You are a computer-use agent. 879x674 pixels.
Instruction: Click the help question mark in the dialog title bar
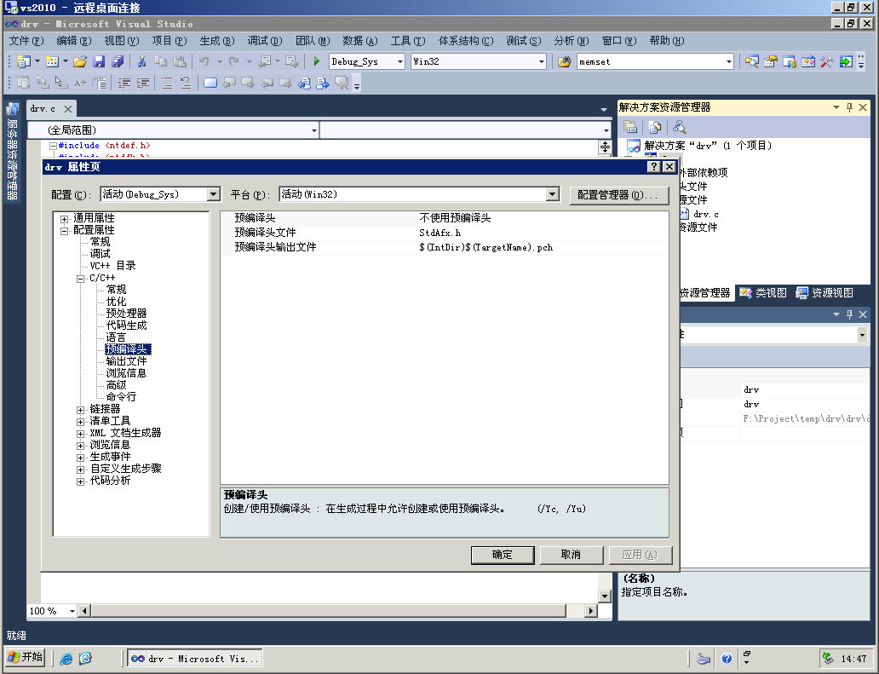[654, 167]
